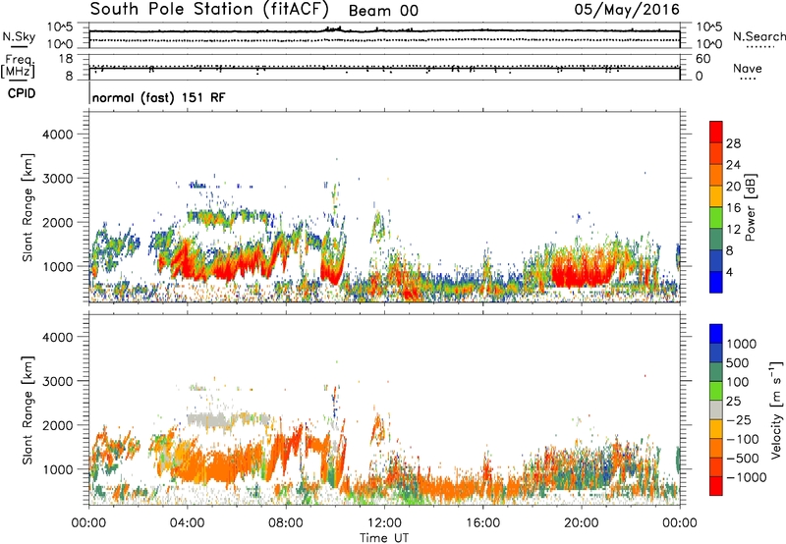Select the 08:00 time tick label
Screen dimensions: 786x544
286,523
